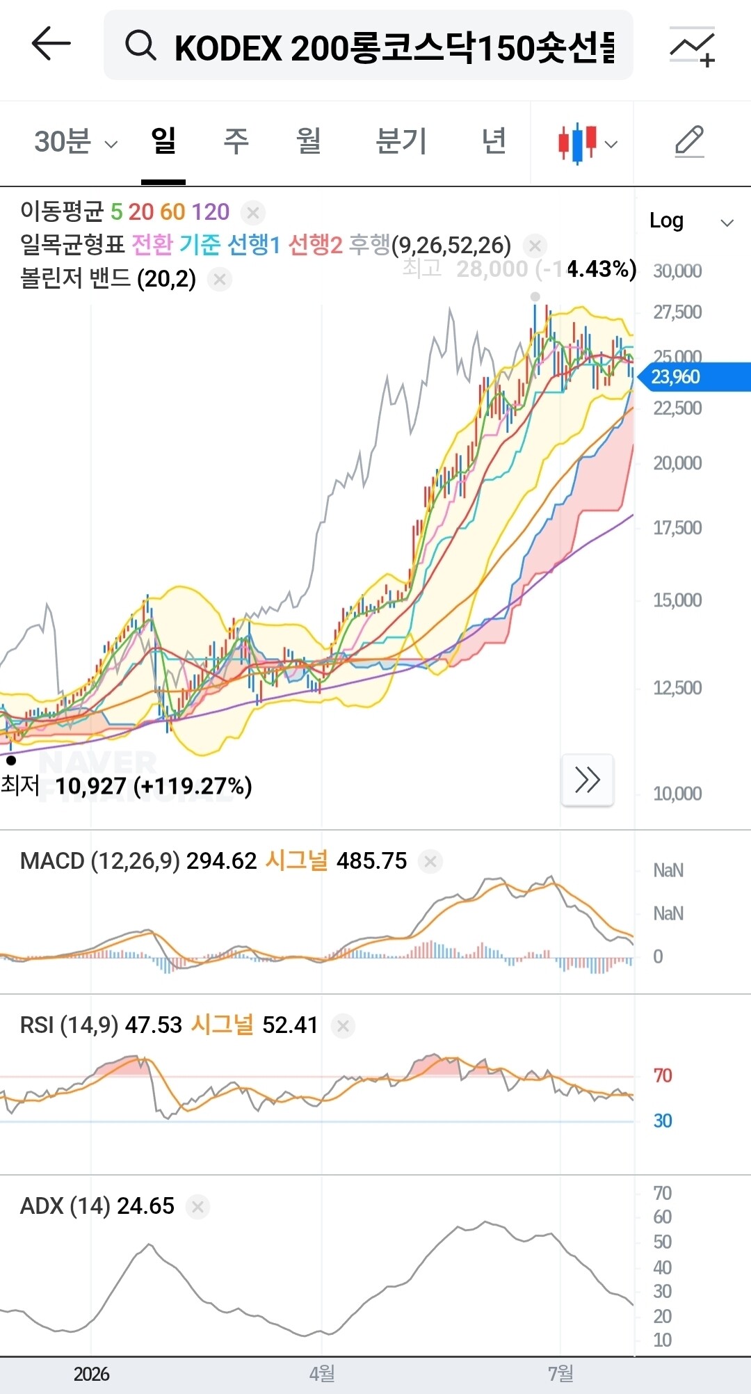Select the 년 yearly tab
The height and width of the screenshot is (1394, 751).
click(x=494, y=141)
